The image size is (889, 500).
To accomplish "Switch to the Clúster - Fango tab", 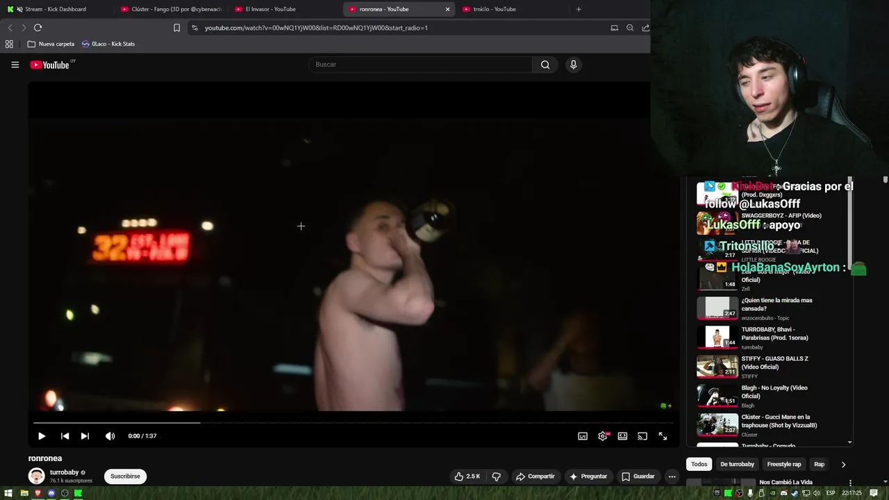I will click(171, 9).
